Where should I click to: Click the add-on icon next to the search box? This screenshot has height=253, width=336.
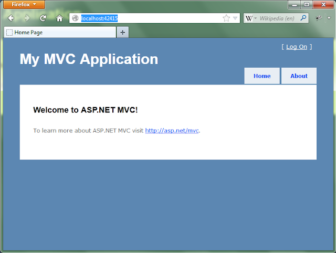[x=319, y=18]
